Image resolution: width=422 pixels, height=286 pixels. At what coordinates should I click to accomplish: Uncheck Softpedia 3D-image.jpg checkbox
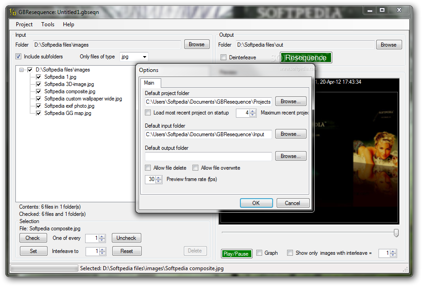(x=38, y=84)
